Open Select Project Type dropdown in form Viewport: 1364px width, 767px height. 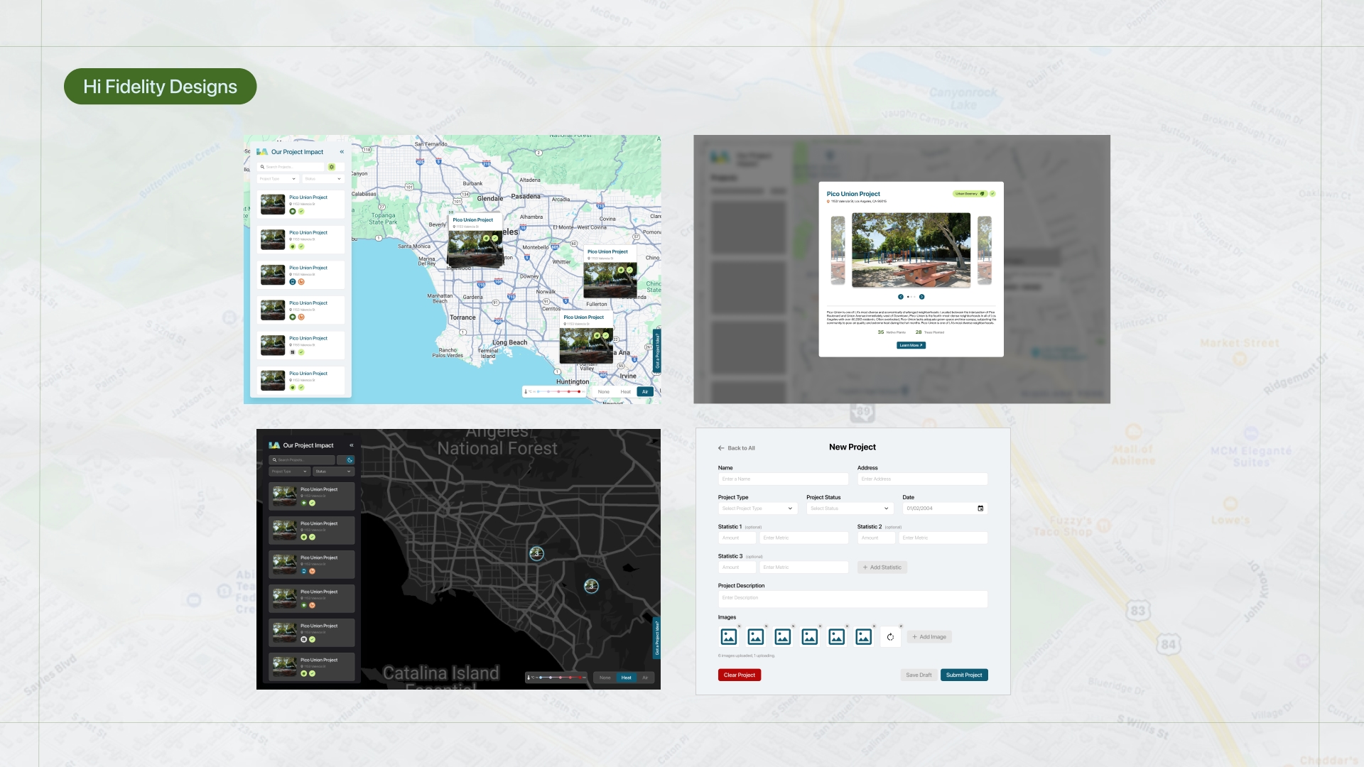[757, 508]
